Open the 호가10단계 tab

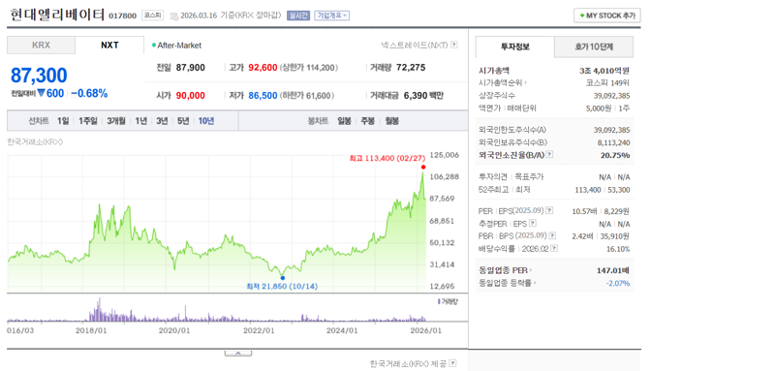tap(594, 46)
